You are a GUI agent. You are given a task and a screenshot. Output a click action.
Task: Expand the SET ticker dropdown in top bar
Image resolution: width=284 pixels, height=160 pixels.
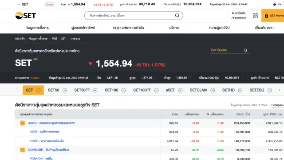(19, 4)
